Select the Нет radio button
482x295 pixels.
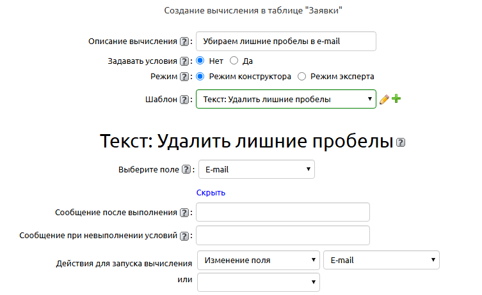click(200, 61)
